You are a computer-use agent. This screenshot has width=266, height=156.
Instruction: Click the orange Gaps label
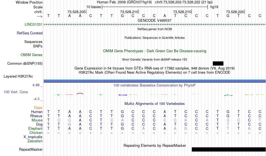pos(38,107)
